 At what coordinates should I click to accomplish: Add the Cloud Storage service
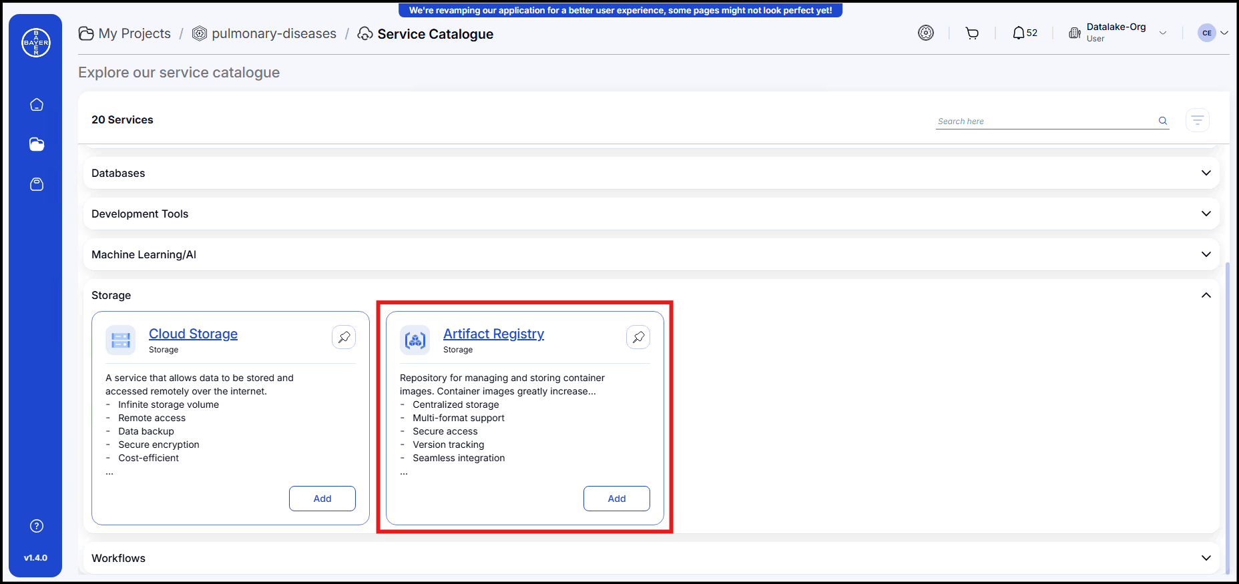point(322,499)
